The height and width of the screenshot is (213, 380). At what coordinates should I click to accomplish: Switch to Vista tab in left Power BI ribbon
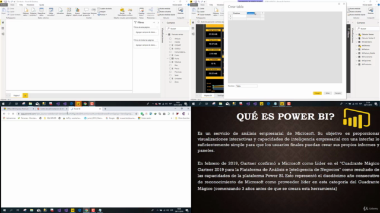pyautogui.click(x=21, y=5)
